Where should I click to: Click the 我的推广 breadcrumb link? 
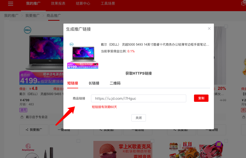(11, 16)
